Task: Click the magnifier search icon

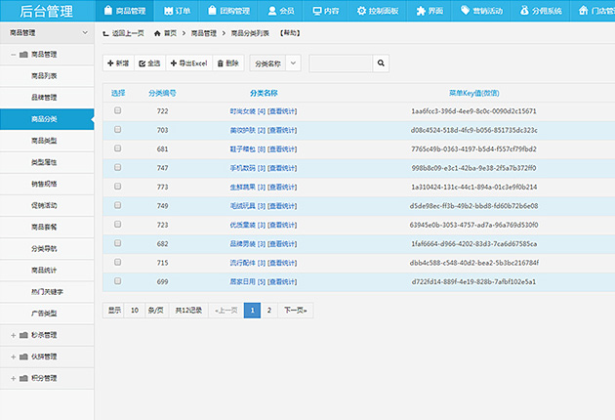Action: [381, 63]
